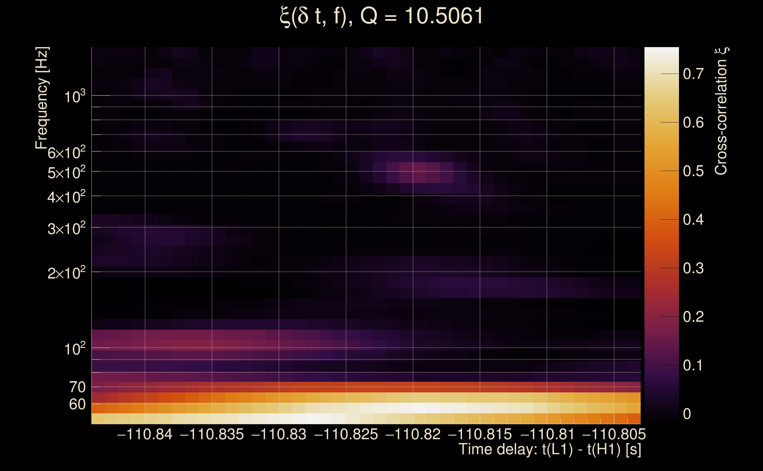Click the 0.3 tick label on colorbar

693,268
